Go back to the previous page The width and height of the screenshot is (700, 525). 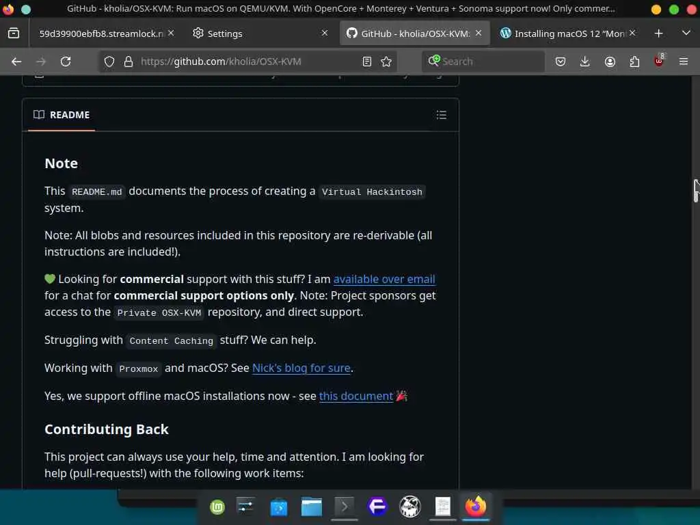16,62
